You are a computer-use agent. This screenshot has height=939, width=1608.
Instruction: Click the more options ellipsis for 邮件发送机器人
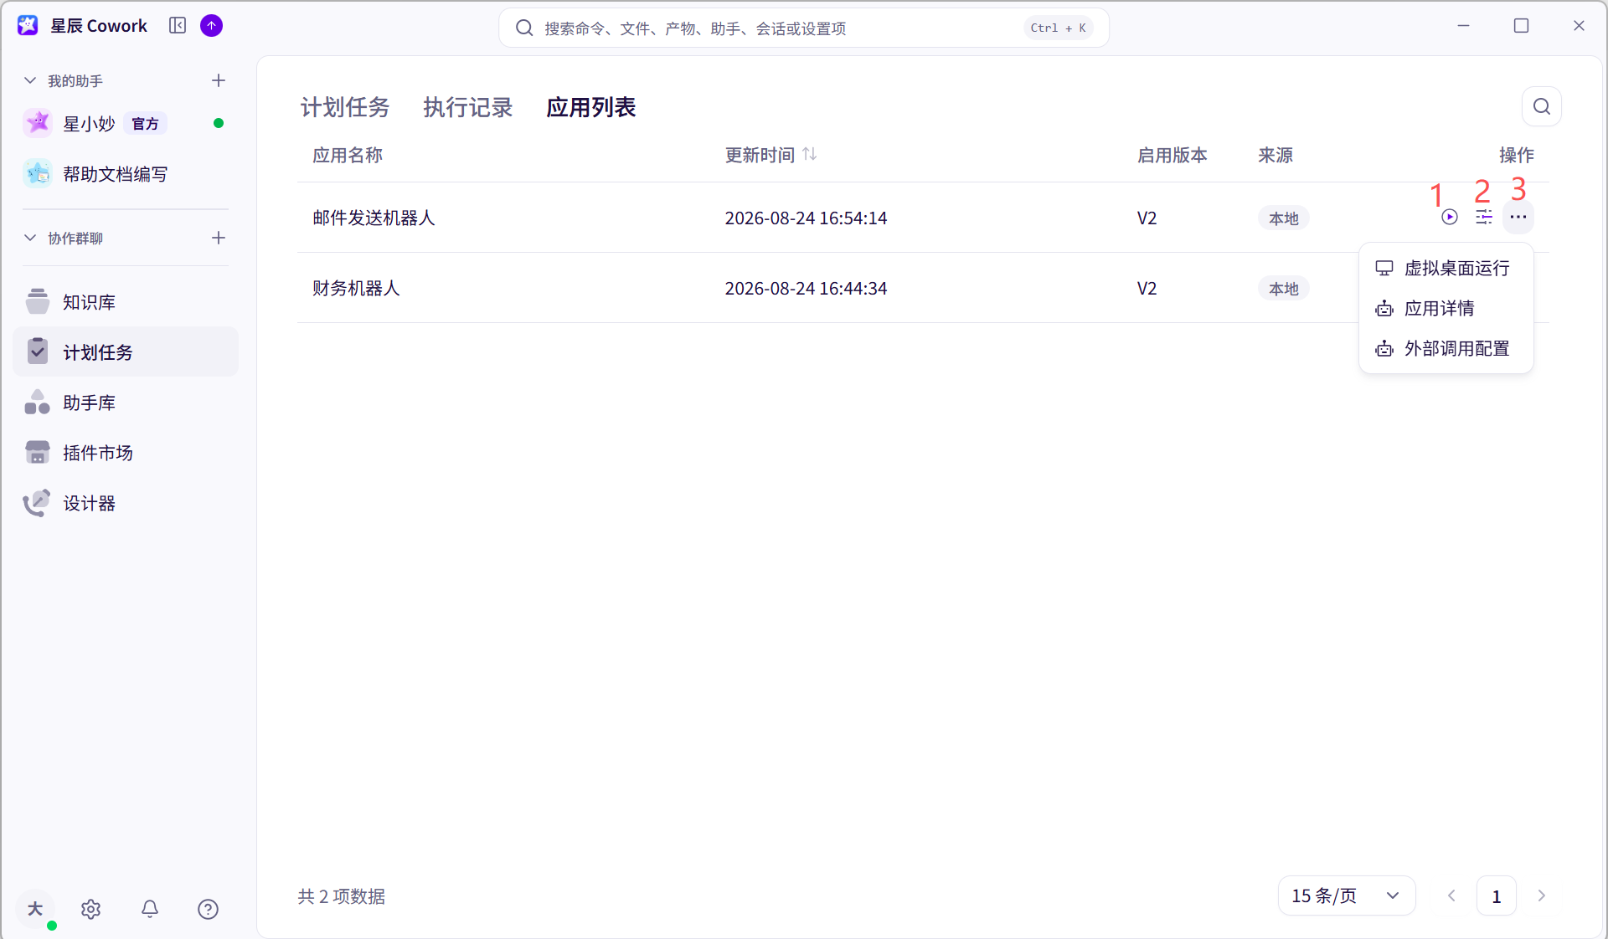[1518, 218]
